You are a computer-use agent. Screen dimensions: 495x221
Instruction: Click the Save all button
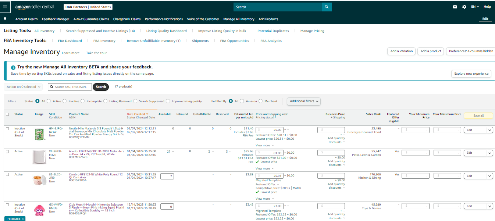478,115
